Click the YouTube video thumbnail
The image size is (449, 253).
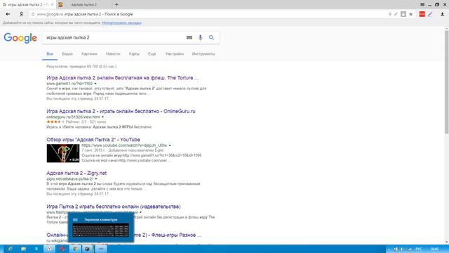pyautogui.click(x=63, y=153)
